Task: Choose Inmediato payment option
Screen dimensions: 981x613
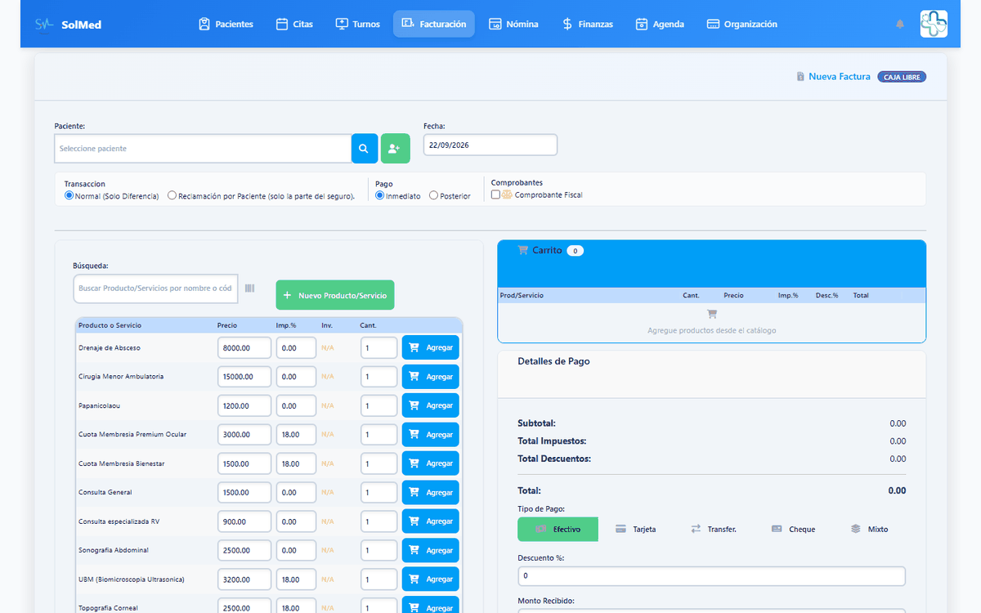Action: (380, 196)
